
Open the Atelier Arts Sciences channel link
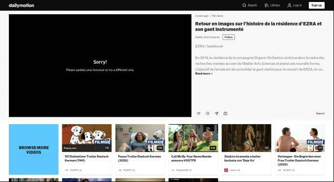click(207, 37)
